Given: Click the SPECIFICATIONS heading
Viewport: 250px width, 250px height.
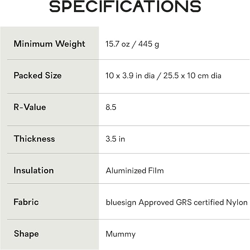Looking at the screenshot, I should (125, 7).
